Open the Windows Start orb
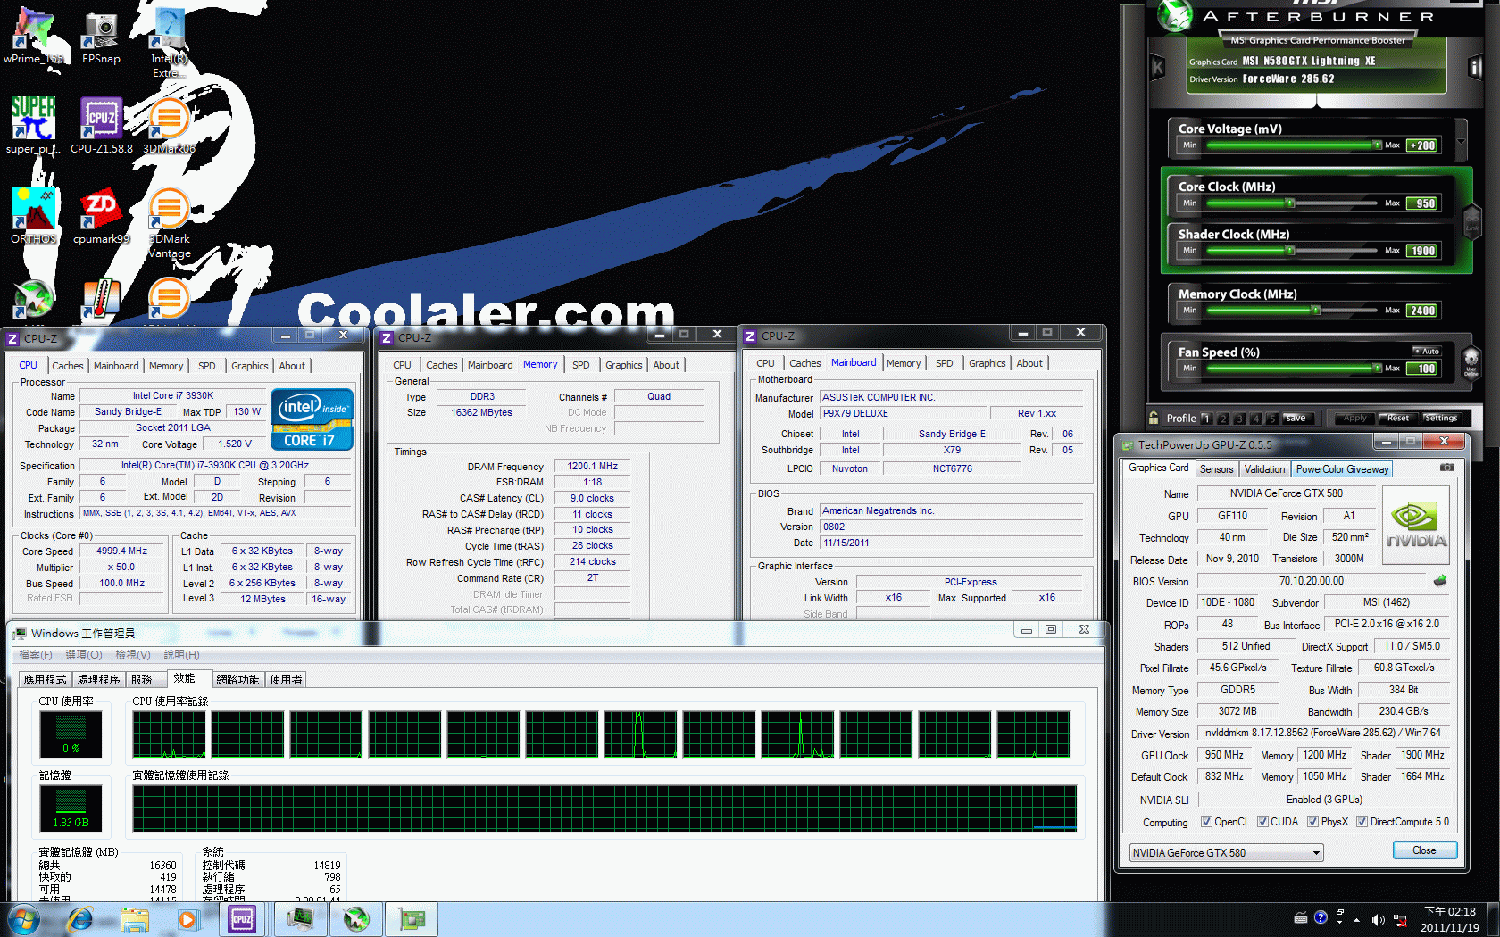Image resolution: width=1500 pixels, height=937 pixels. (x=24, y=918)
